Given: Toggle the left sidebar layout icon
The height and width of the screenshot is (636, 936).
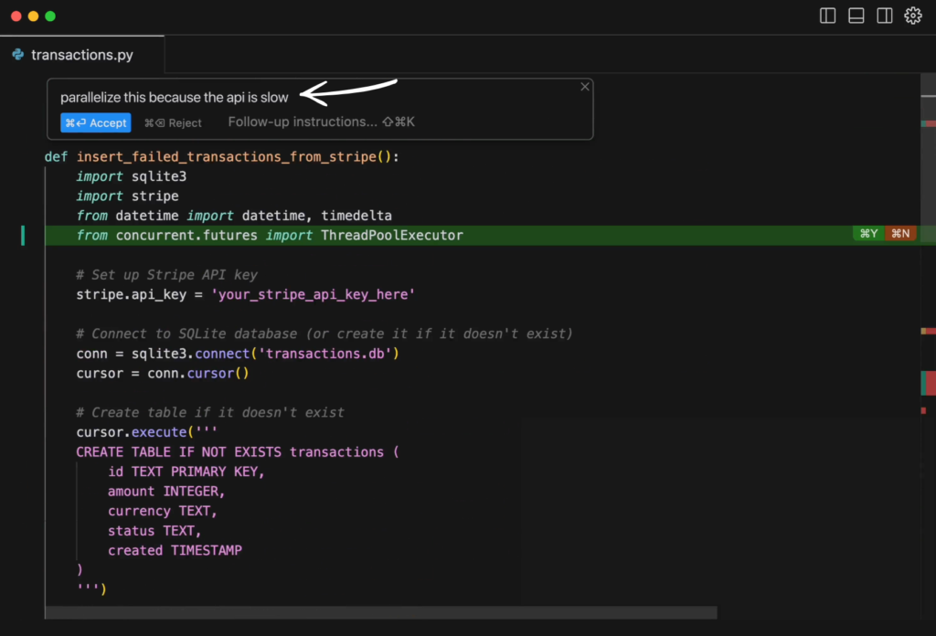Looking at the screenshot, I should pyautogui.click(x=828, y=16).
